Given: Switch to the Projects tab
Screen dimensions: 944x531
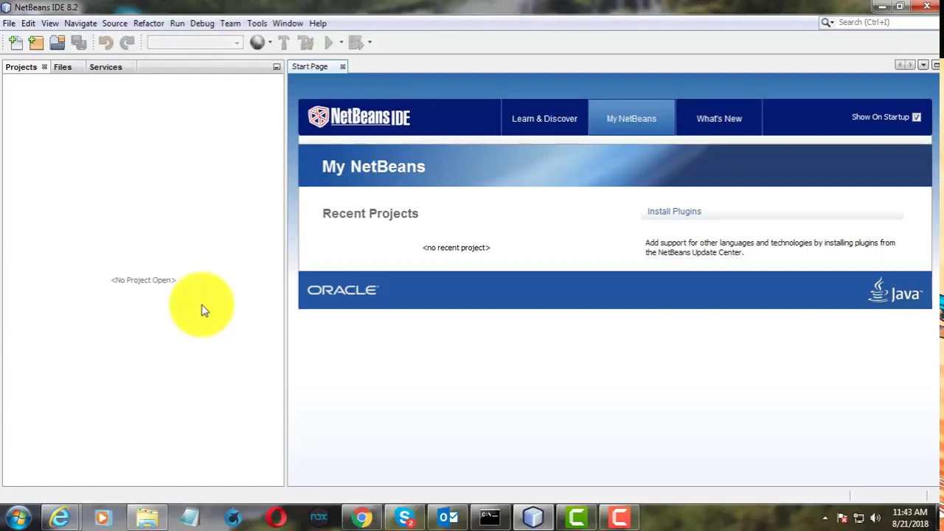Looking at the screenshot, I should pos(21,67).
